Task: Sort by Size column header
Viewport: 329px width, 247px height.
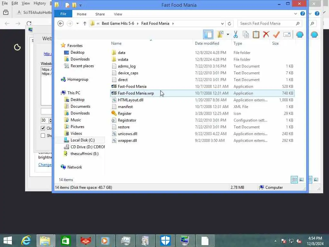Action: tap(275, 43)
